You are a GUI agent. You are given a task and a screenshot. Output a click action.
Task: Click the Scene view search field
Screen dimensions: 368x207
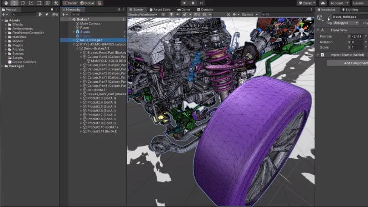pos(287,15)
